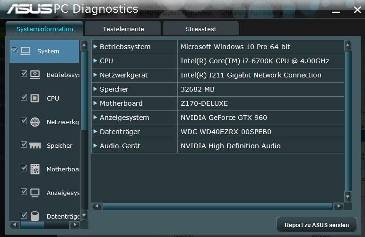The height and width of the screenshot is (237, 365).
Task: Click the sidebar scroll-down arrow
Action: tap(84, 215)
